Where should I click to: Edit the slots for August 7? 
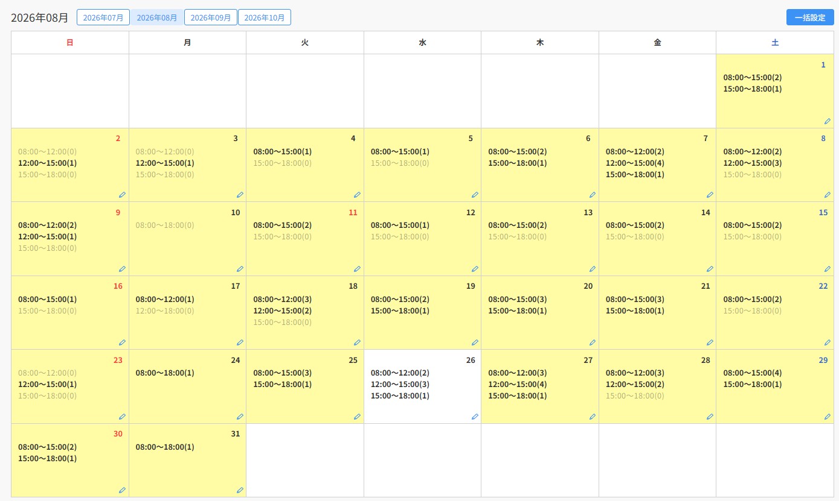click(x=710, y=195)
